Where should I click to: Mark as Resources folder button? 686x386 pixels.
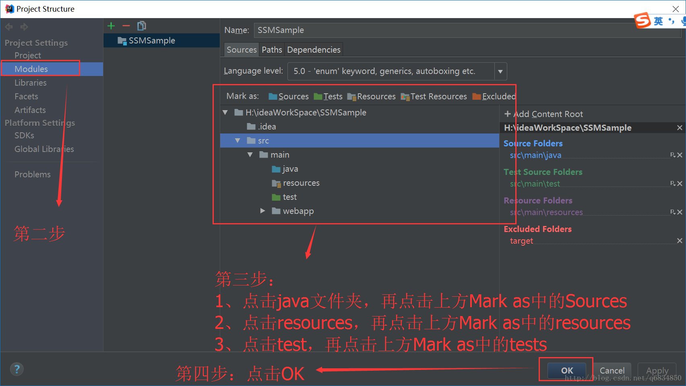tap(372, 96)
